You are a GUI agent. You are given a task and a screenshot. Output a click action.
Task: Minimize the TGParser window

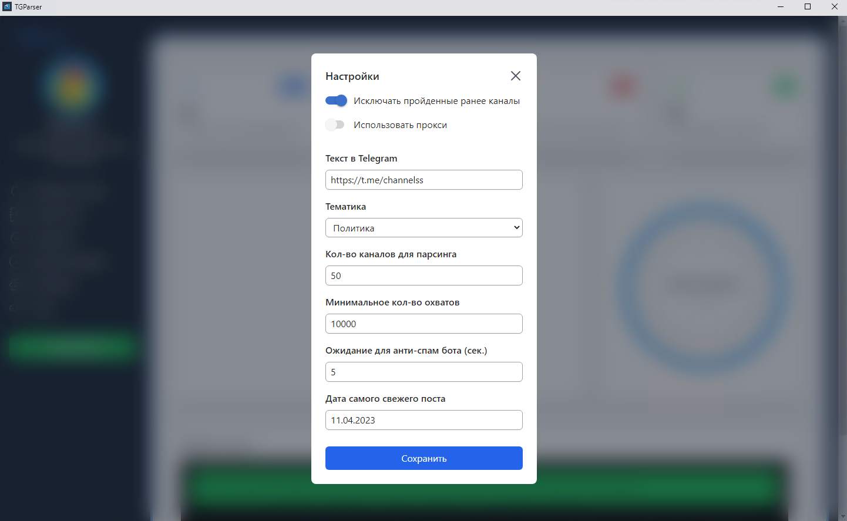(781, 6)
